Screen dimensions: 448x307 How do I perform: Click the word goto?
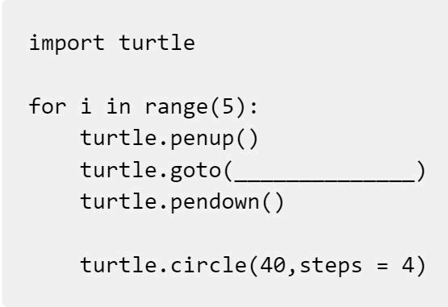pyautogui.click(x=195, y=171)
